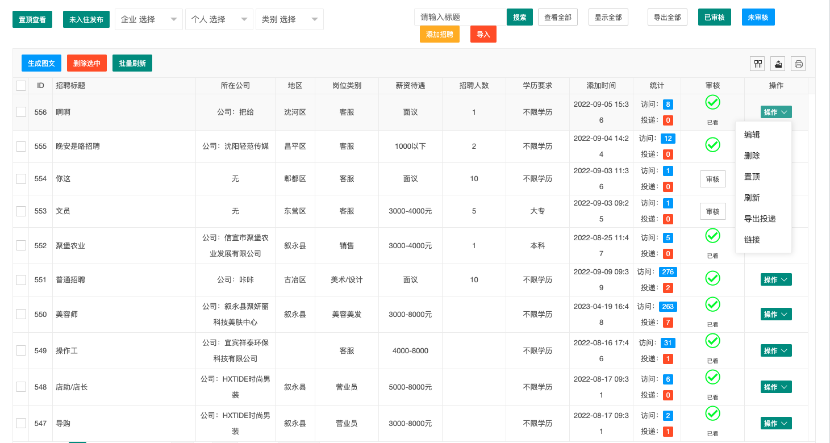Select 置顶 from the action menu
The image size is (830, 443).
tap(764, 177)
